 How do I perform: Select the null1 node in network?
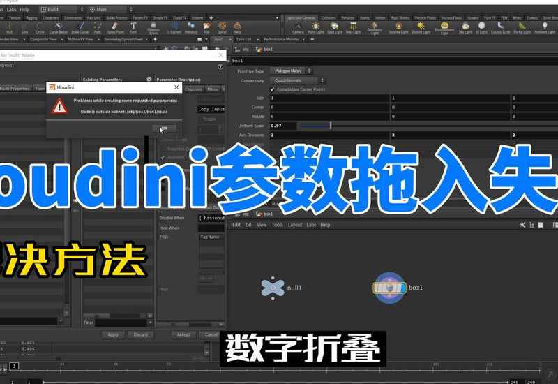[x=273, y=287]
